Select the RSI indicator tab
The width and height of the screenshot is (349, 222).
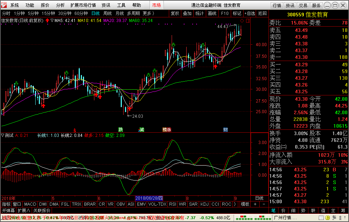[172, 204]
